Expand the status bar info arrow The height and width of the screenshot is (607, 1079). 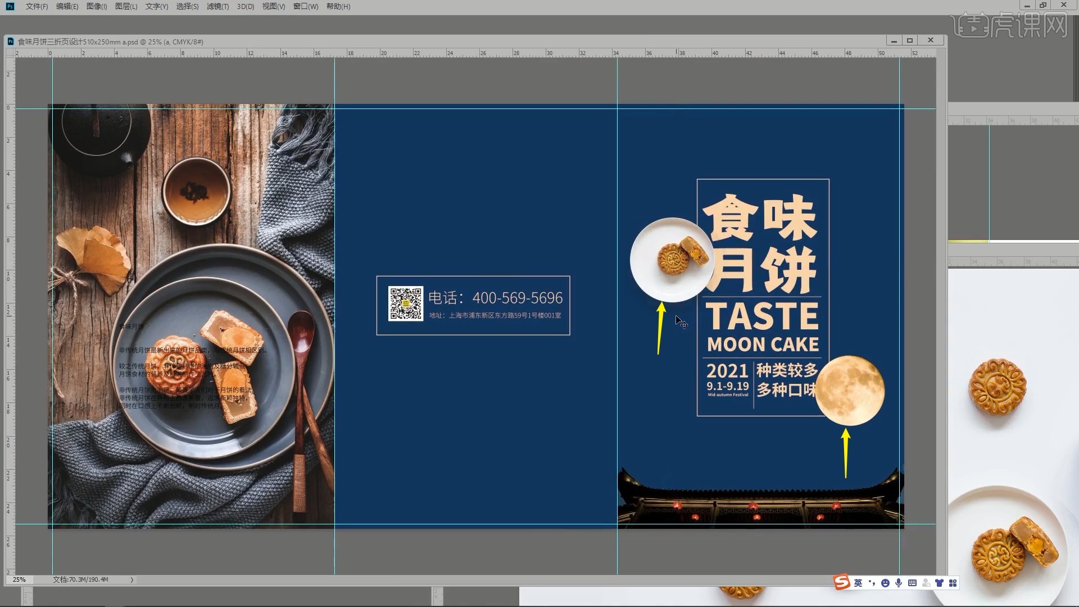pos(132,579)
